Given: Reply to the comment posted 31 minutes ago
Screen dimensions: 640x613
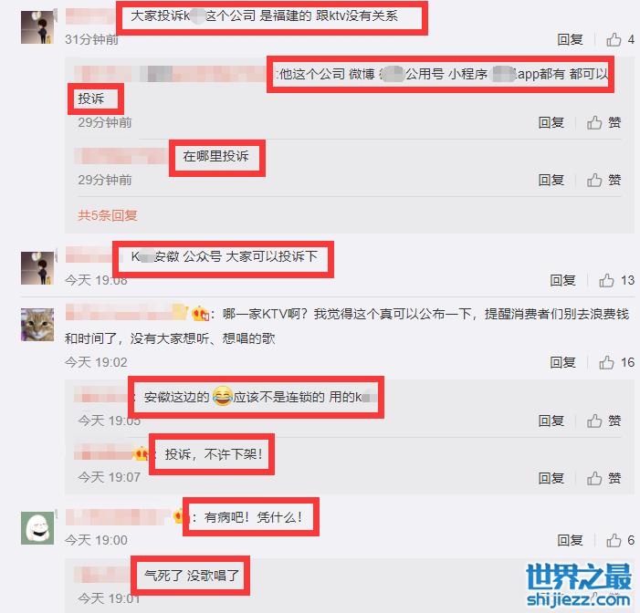Looking at the screenshot, I should click(570, 39).
